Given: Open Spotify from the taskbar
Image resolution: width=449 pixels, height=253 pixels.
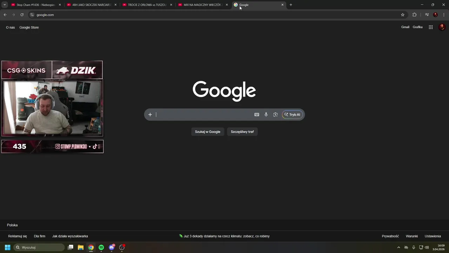Looking at the screenshot, I should (101, 247).
